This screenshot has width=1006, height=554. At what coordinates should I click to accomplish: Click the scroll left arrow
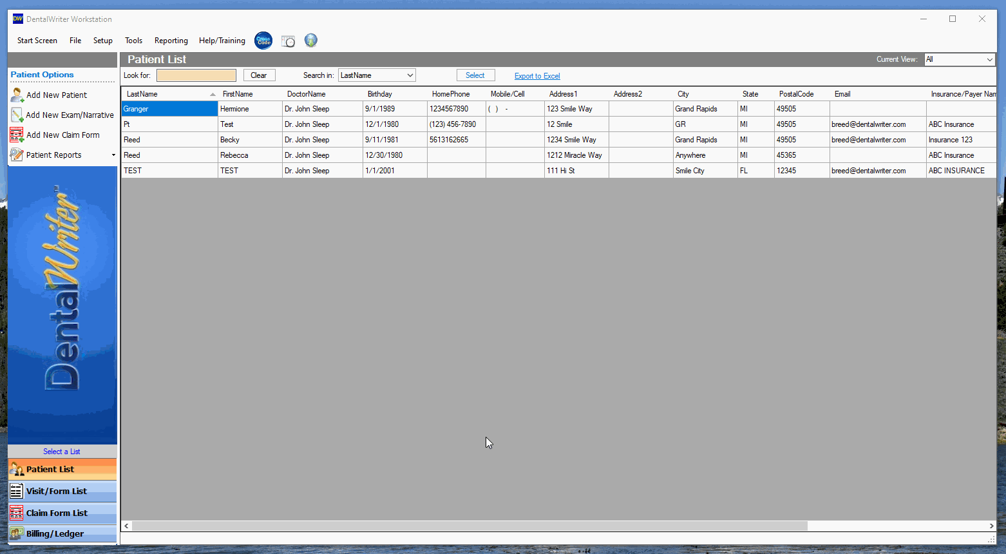click(126, 526)
